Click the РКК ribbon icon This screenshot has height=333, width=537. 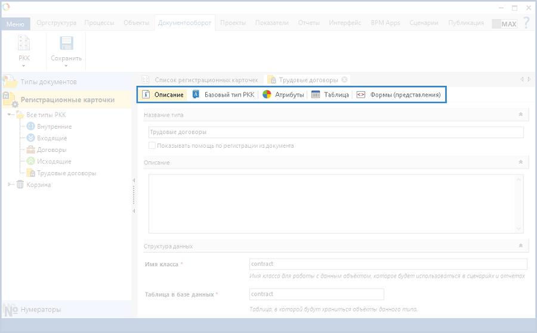click(x=24, y=43)
